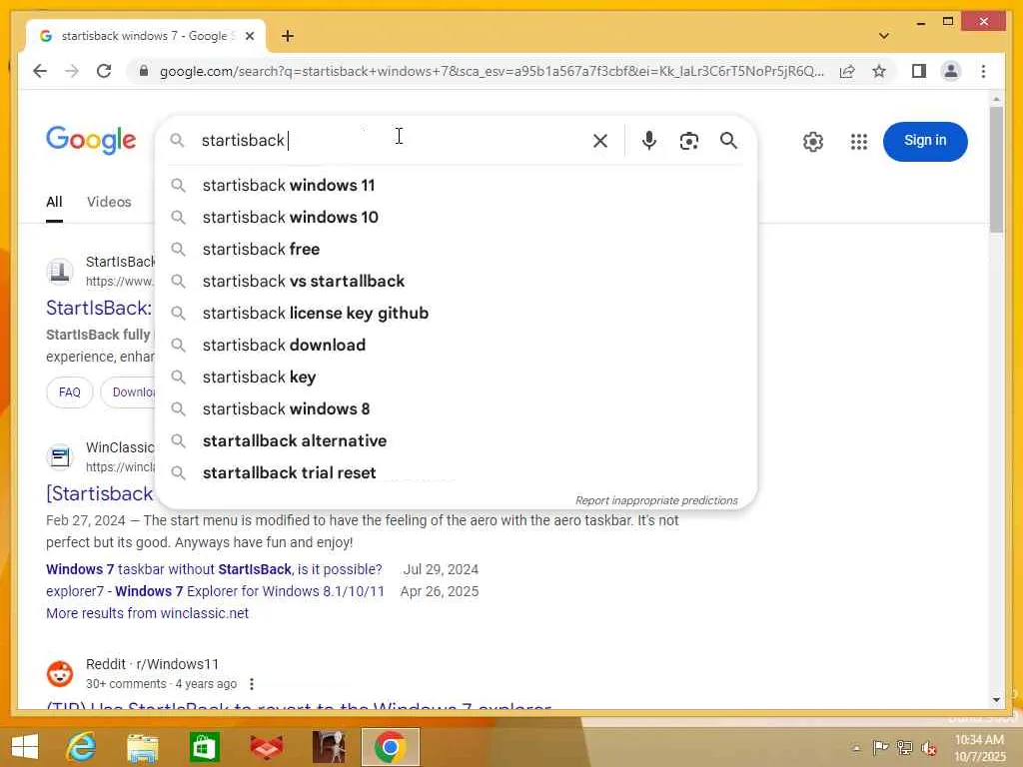Open Google quick settings gear
This screenshot has height=767, width=1023.
[813, 142]
